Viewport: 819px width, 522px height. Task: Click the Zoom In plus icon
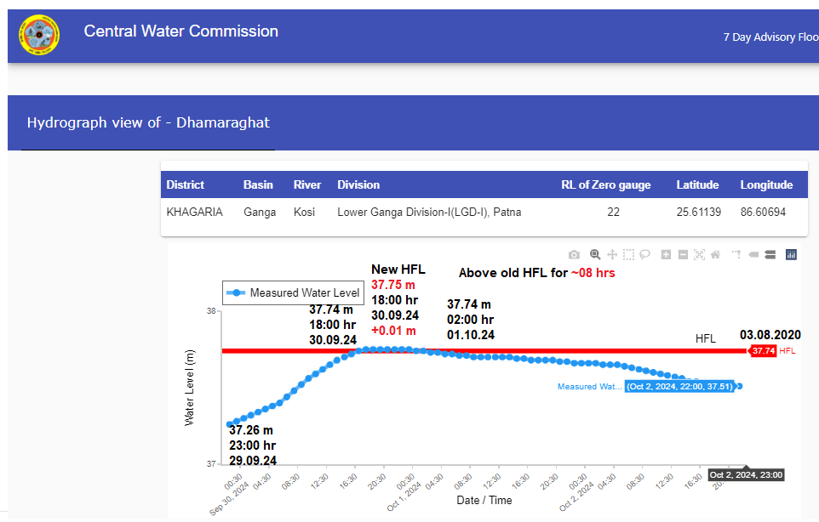pos(666,254)
